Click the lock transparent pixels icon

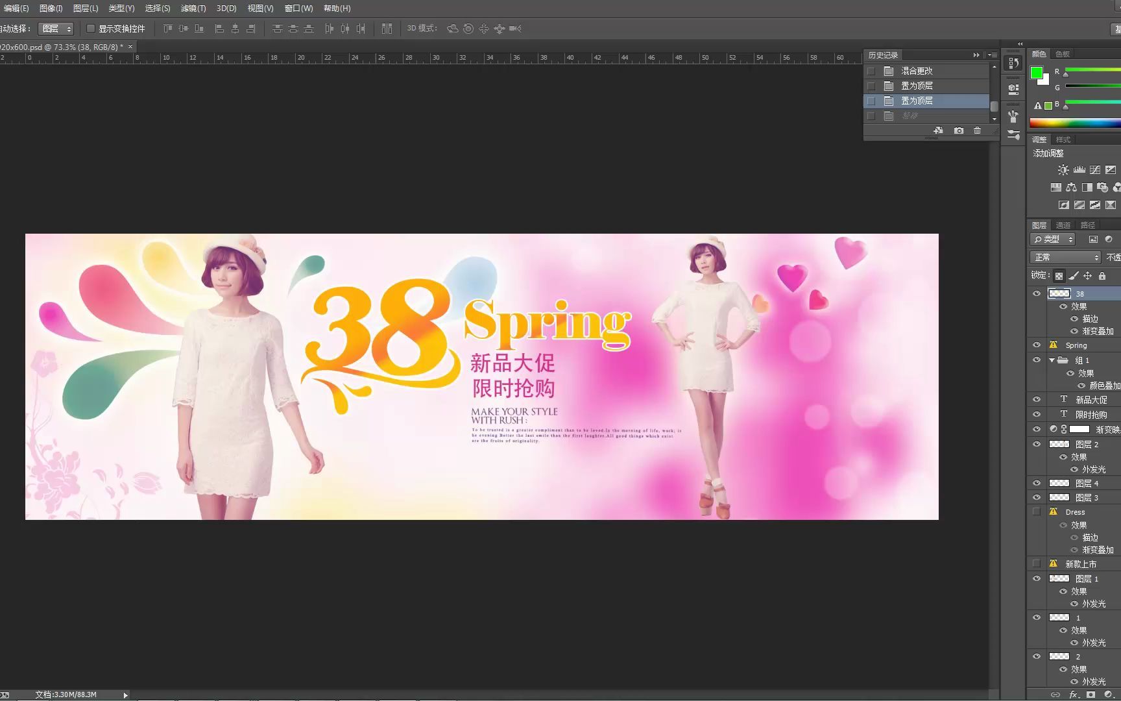tap(1059, 276)
